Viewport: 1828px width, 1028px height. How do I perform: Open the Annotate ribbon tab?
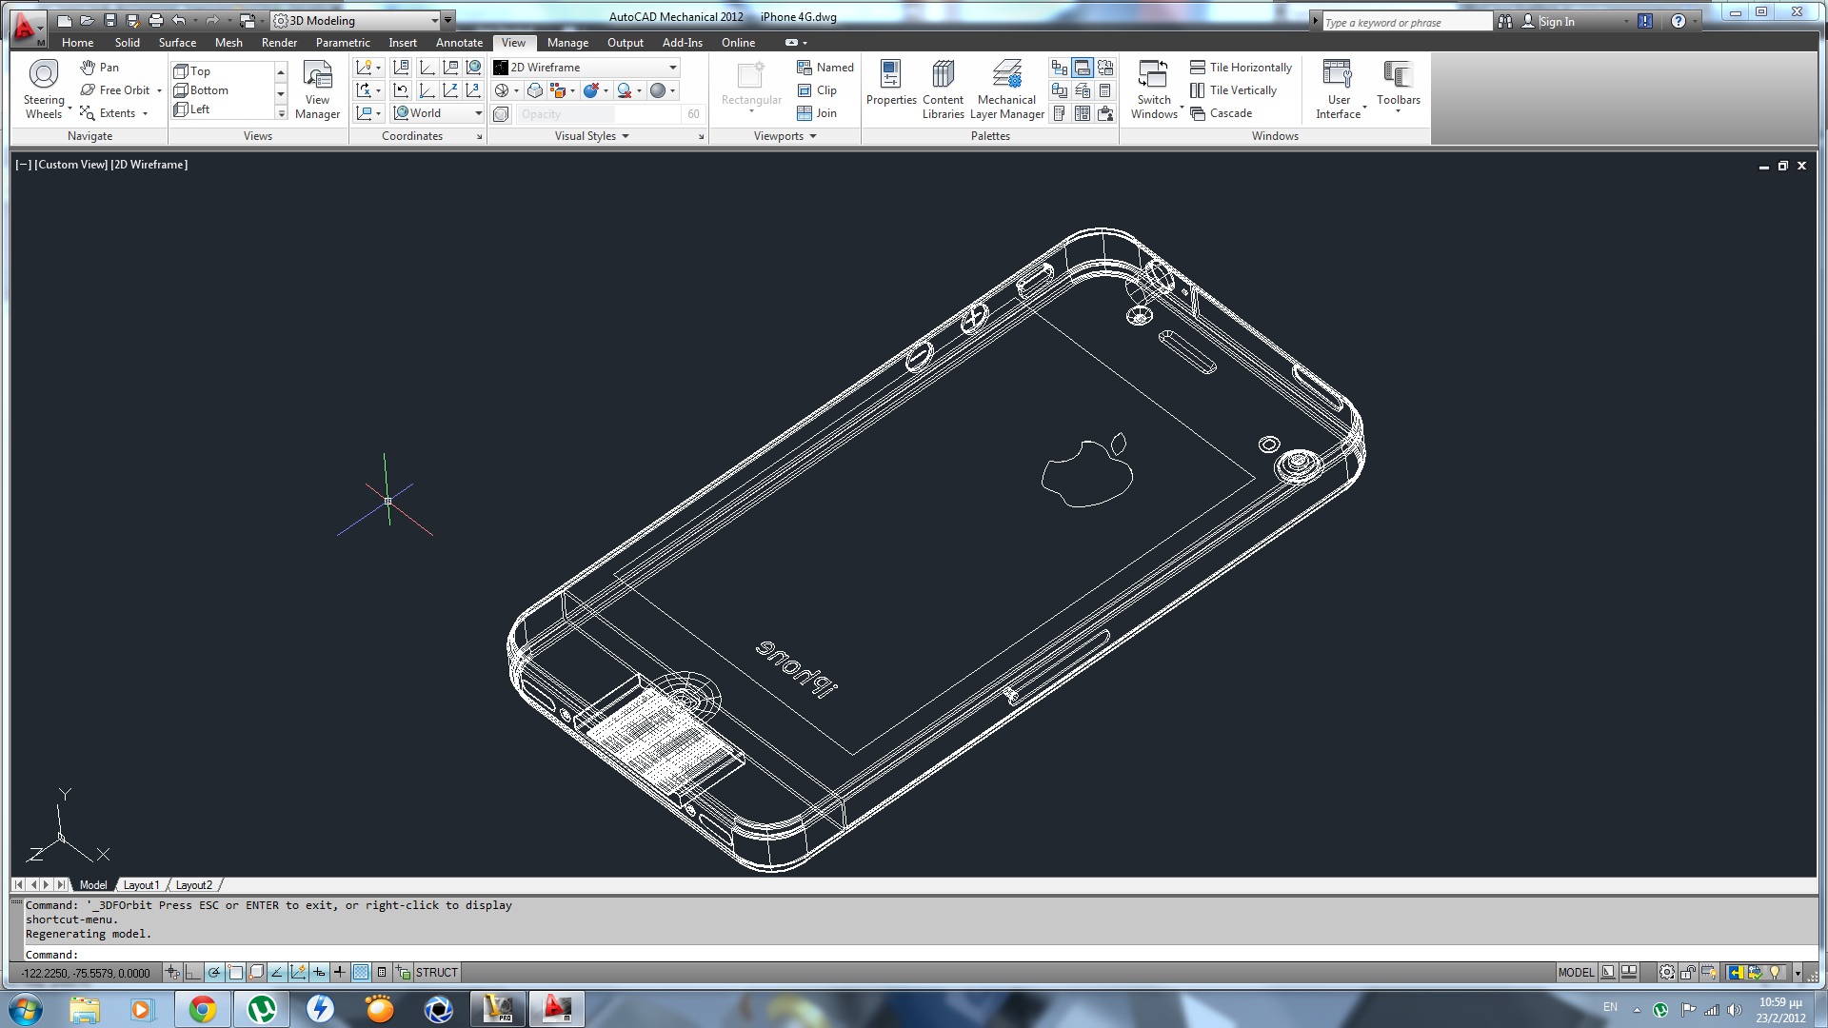pyautogui.click(x=459, y=43)
